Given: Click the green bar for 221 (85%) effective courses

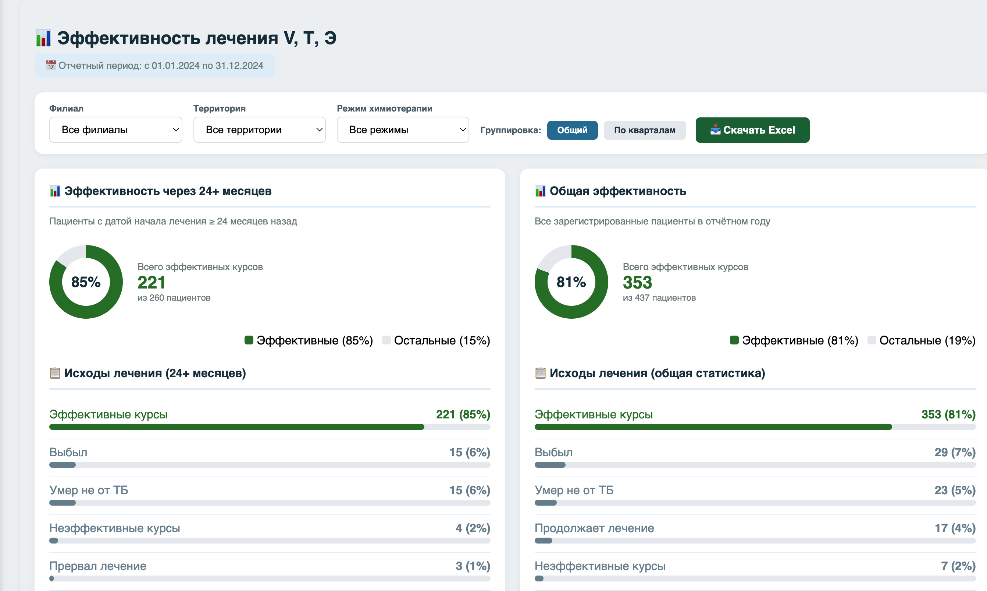Looking at the screenshot, I should tap(237, 427).
